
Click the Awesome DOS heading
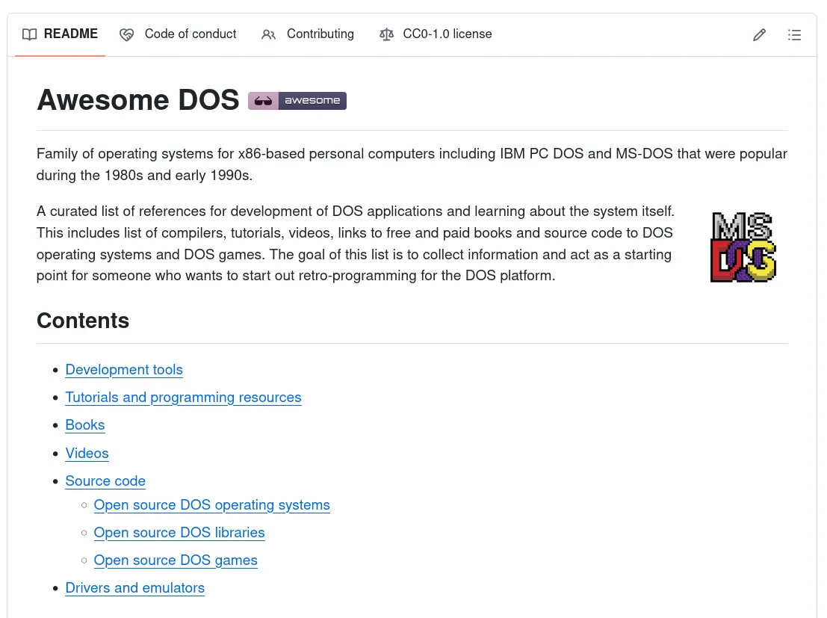[x=137, y=99]
